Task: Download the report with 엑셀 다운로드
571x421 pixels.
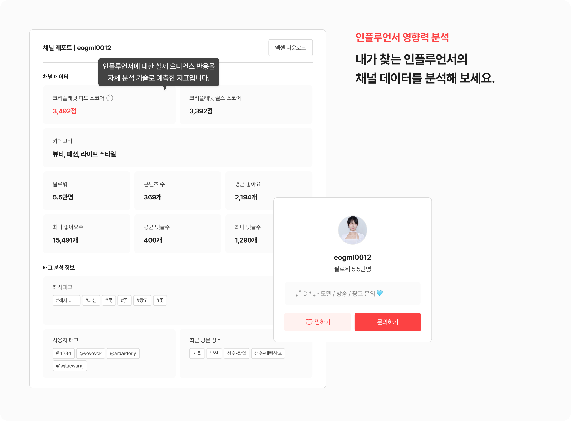Action: pos(291,48)
